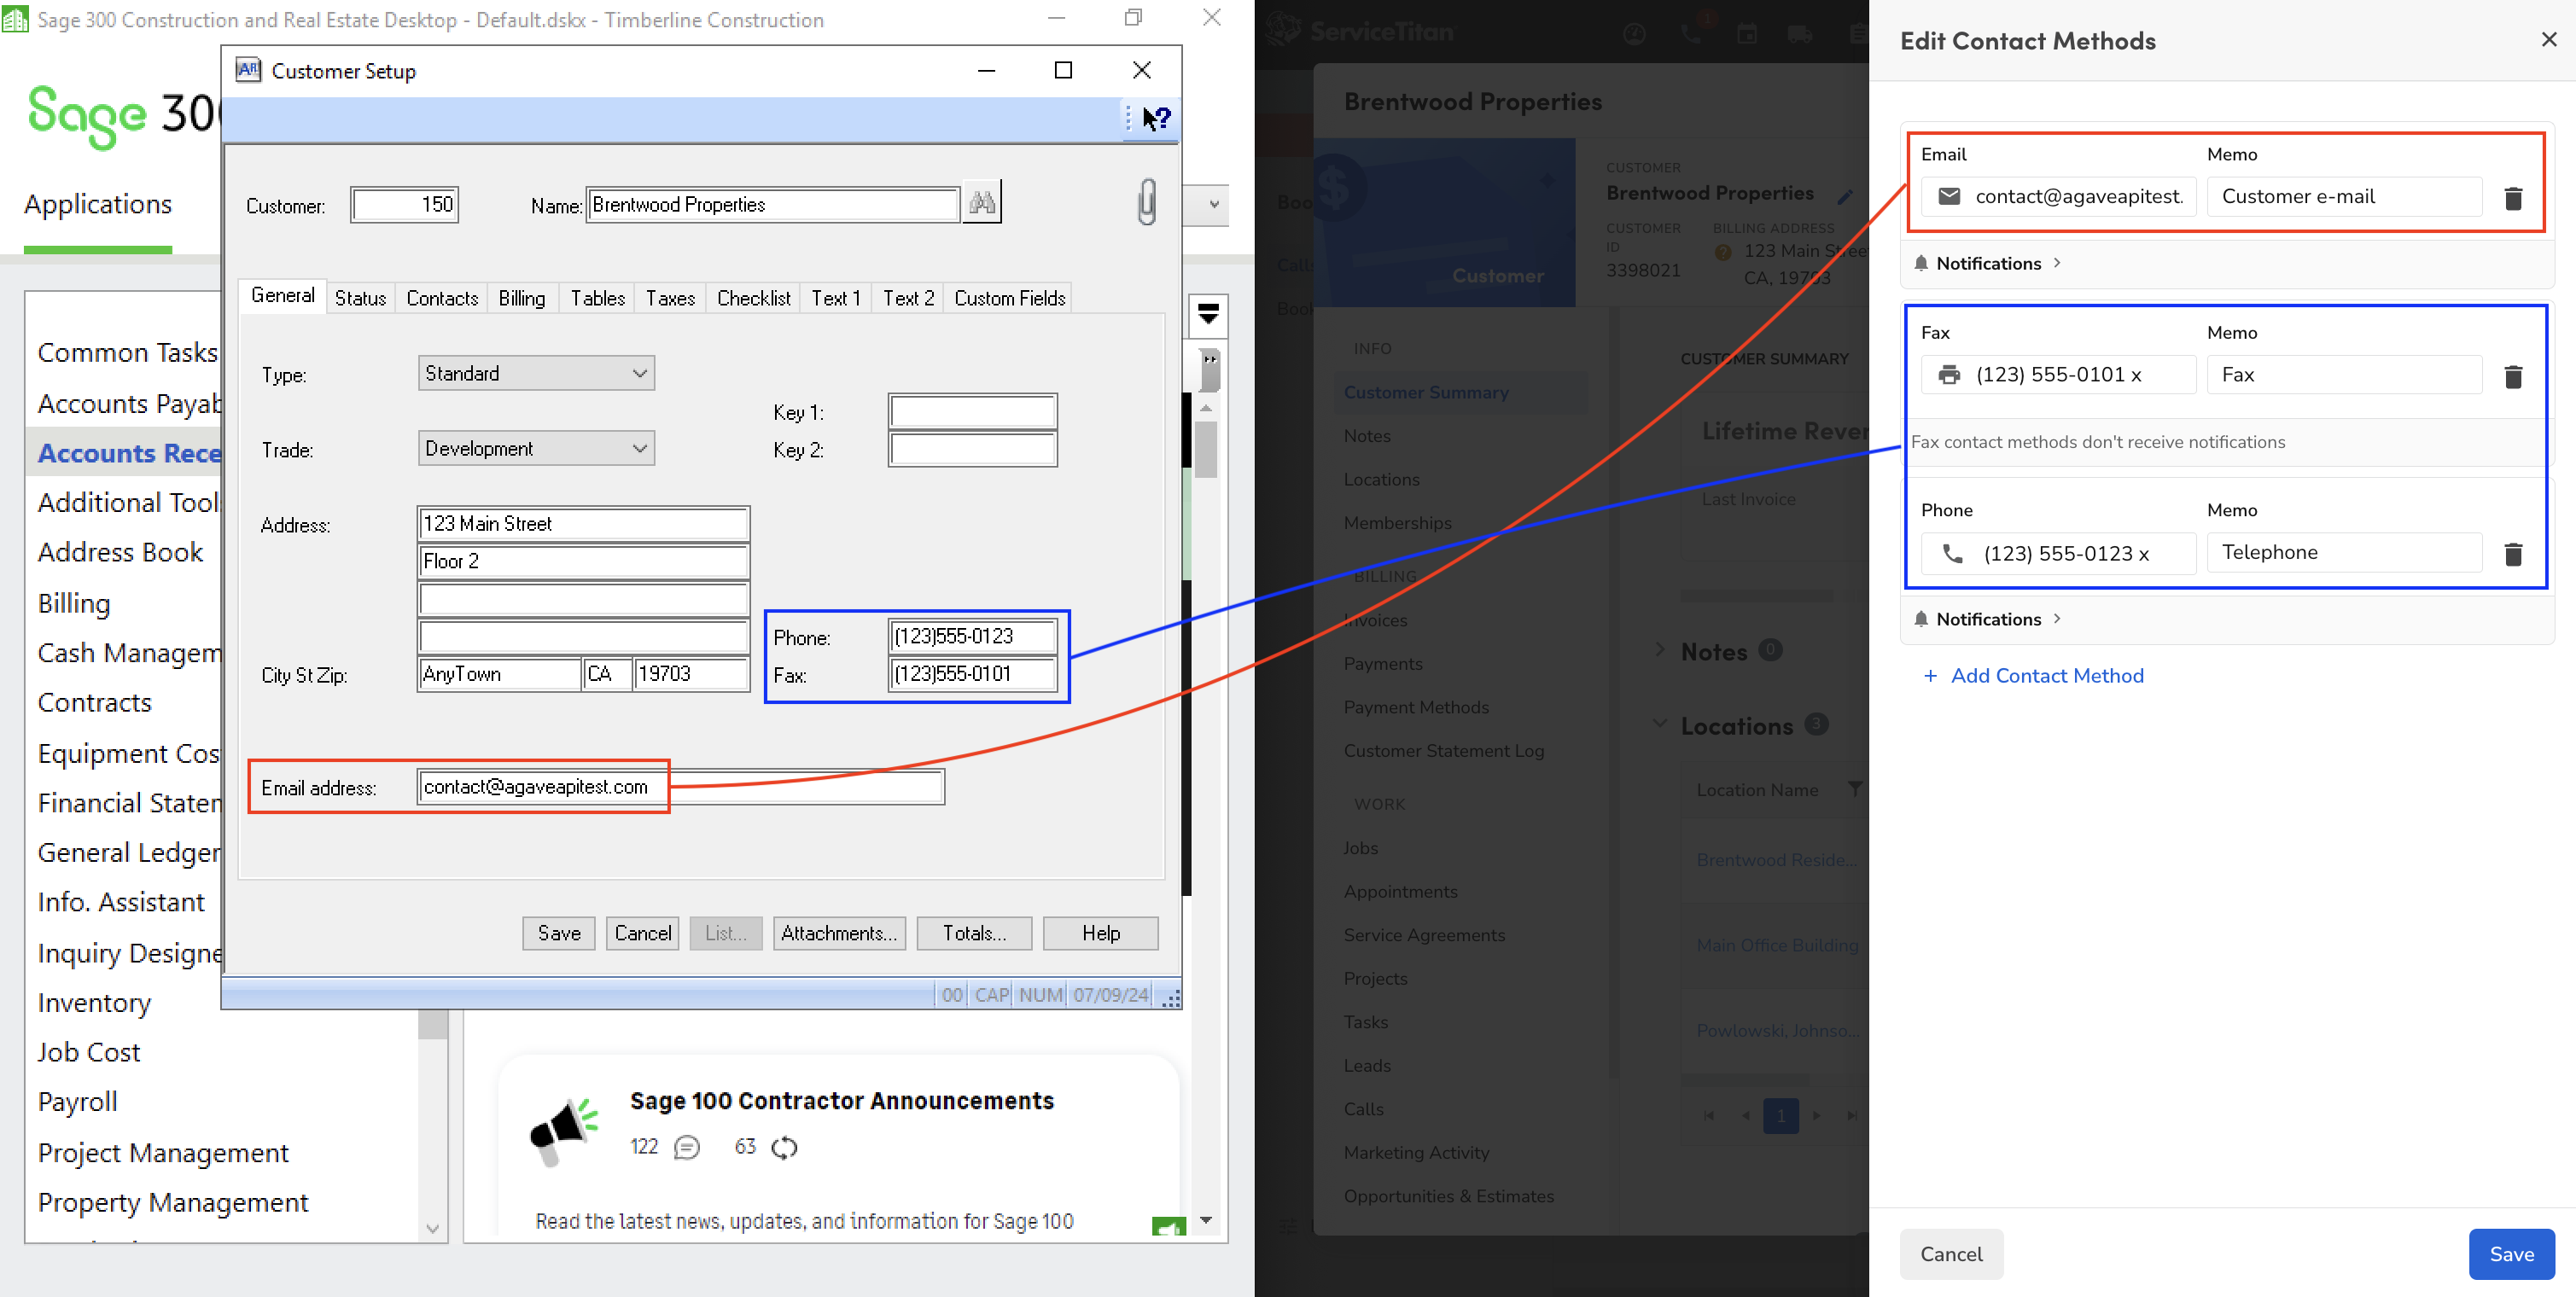This screenshot has width=2576, height=1297.
Task: Click the binoculars find-customer icon
Action: (x=981, y=203)
